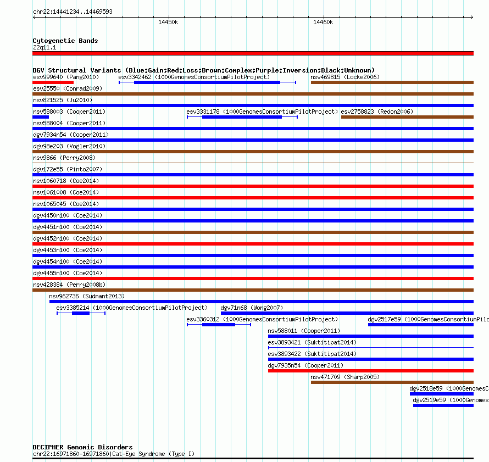Click the blue dgv71n68 gain bar
Image resolution: width=489 pixels, height=462 pixels.
click(x=347, y=313)
